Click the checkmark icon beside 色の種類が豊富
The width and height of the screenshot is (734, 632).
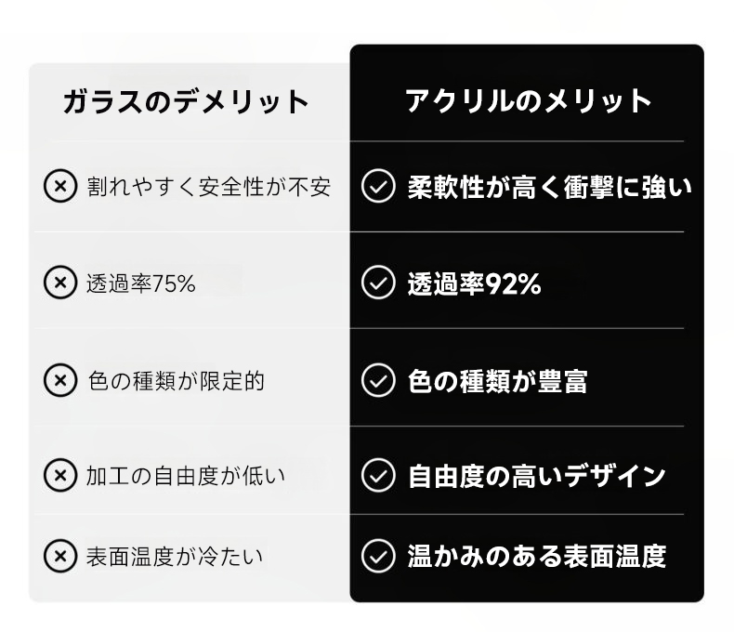pos(377,379)
